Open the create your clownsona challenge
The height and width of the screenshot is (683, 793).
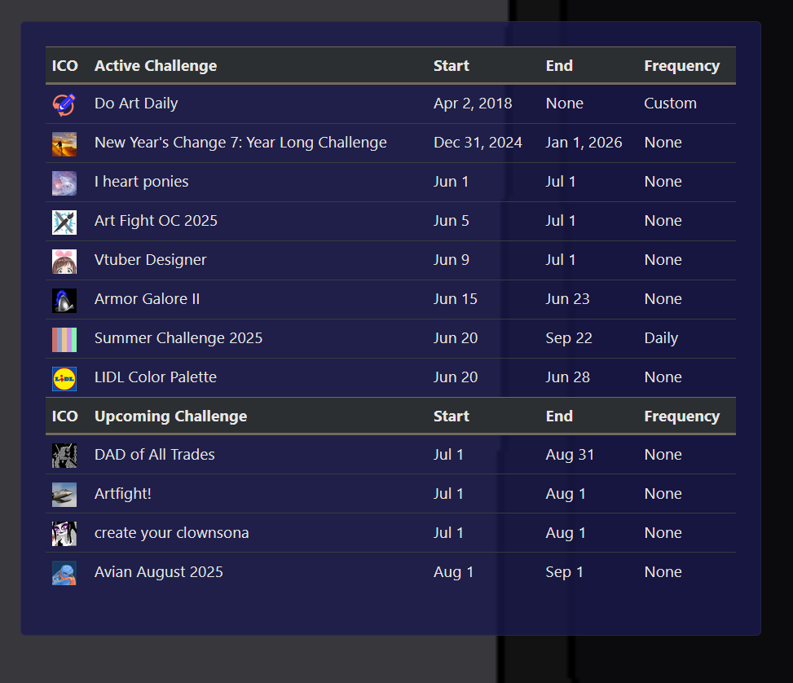point(172,533)
